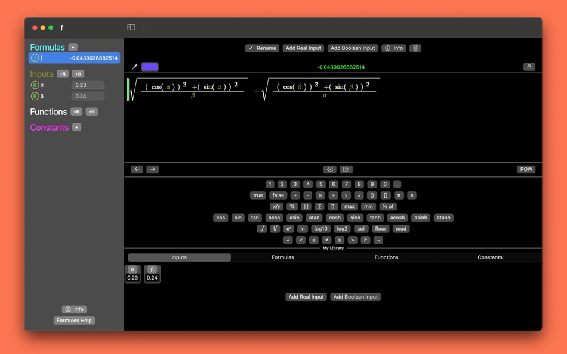The width and height of the screenshot is (567, 354).
Task: Open Formules Help
Action: pos(74,321)
